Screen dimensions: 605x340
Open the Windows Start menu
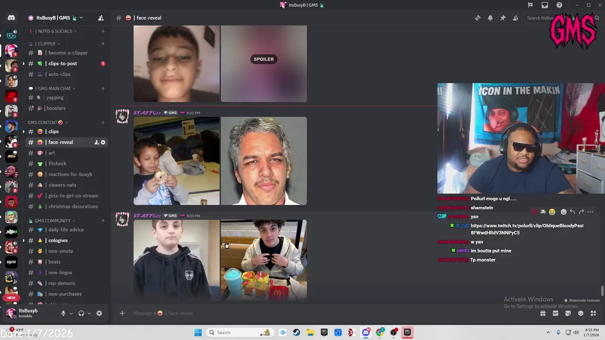click(x=198, y=332)
